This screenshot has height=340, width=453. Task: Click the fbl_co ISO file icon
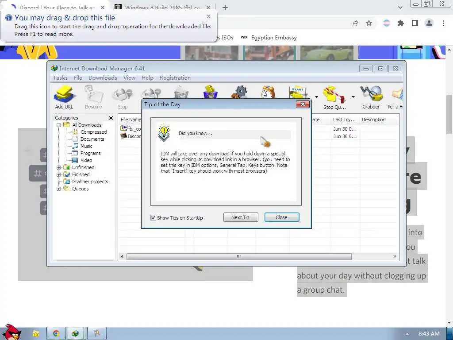click(124, 128)
